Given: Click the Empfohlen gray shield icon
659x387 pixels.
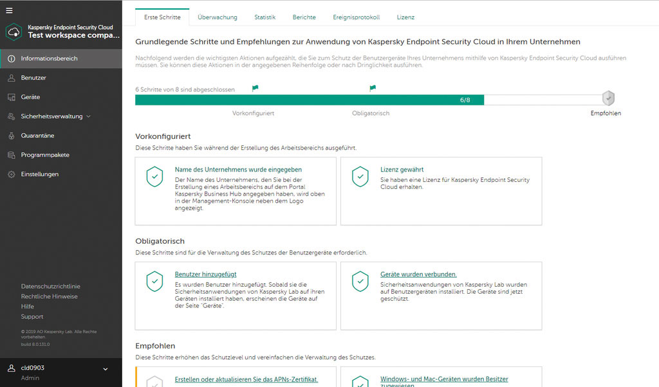Looking at the screenshot, I should tap(608, 98).
